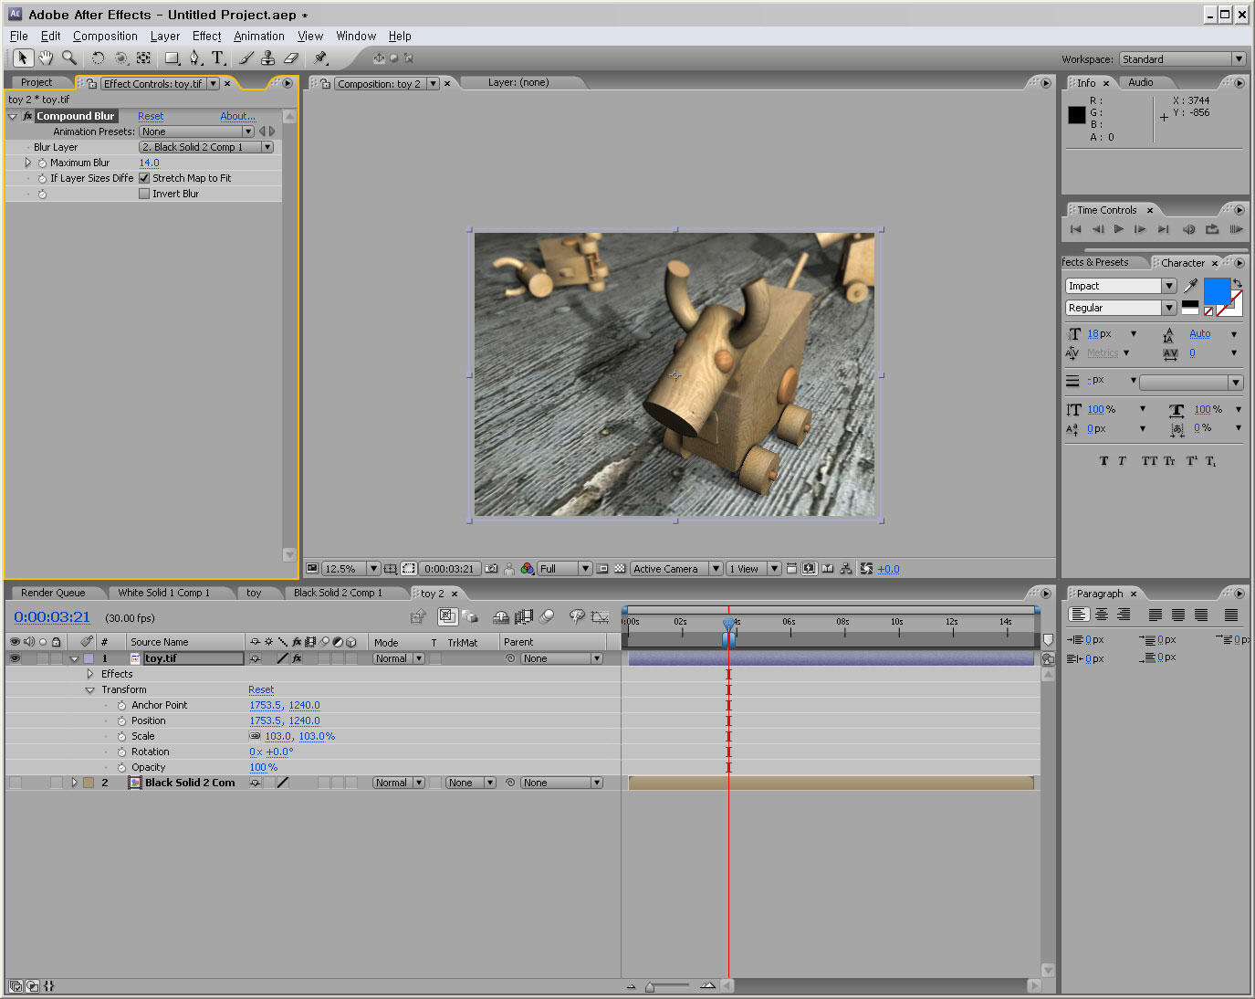Select the Brush tool
The width and height of the screenshot is (1255, 999).
coord(246,58)
